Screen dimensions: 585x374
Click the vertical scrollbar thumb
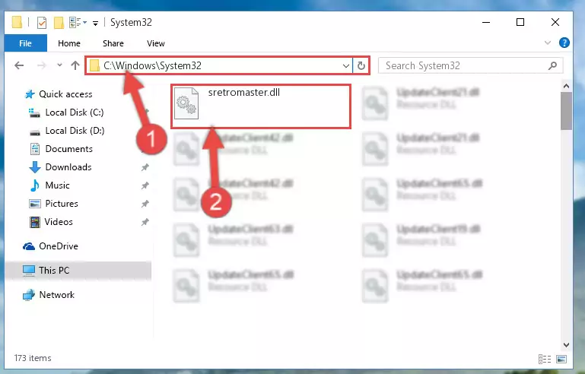[x=566, y=111]
